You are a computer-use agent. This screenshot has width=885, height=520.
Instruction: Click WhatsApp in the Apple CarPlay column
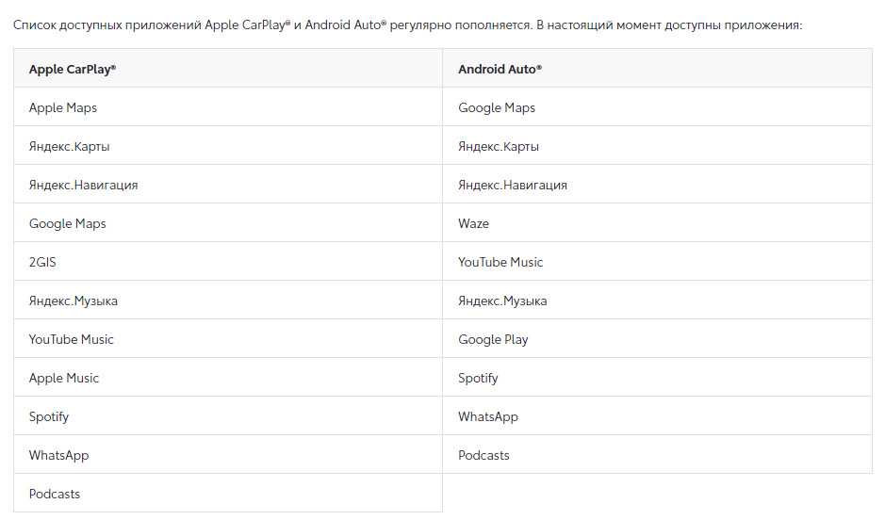tap(58, 455)
